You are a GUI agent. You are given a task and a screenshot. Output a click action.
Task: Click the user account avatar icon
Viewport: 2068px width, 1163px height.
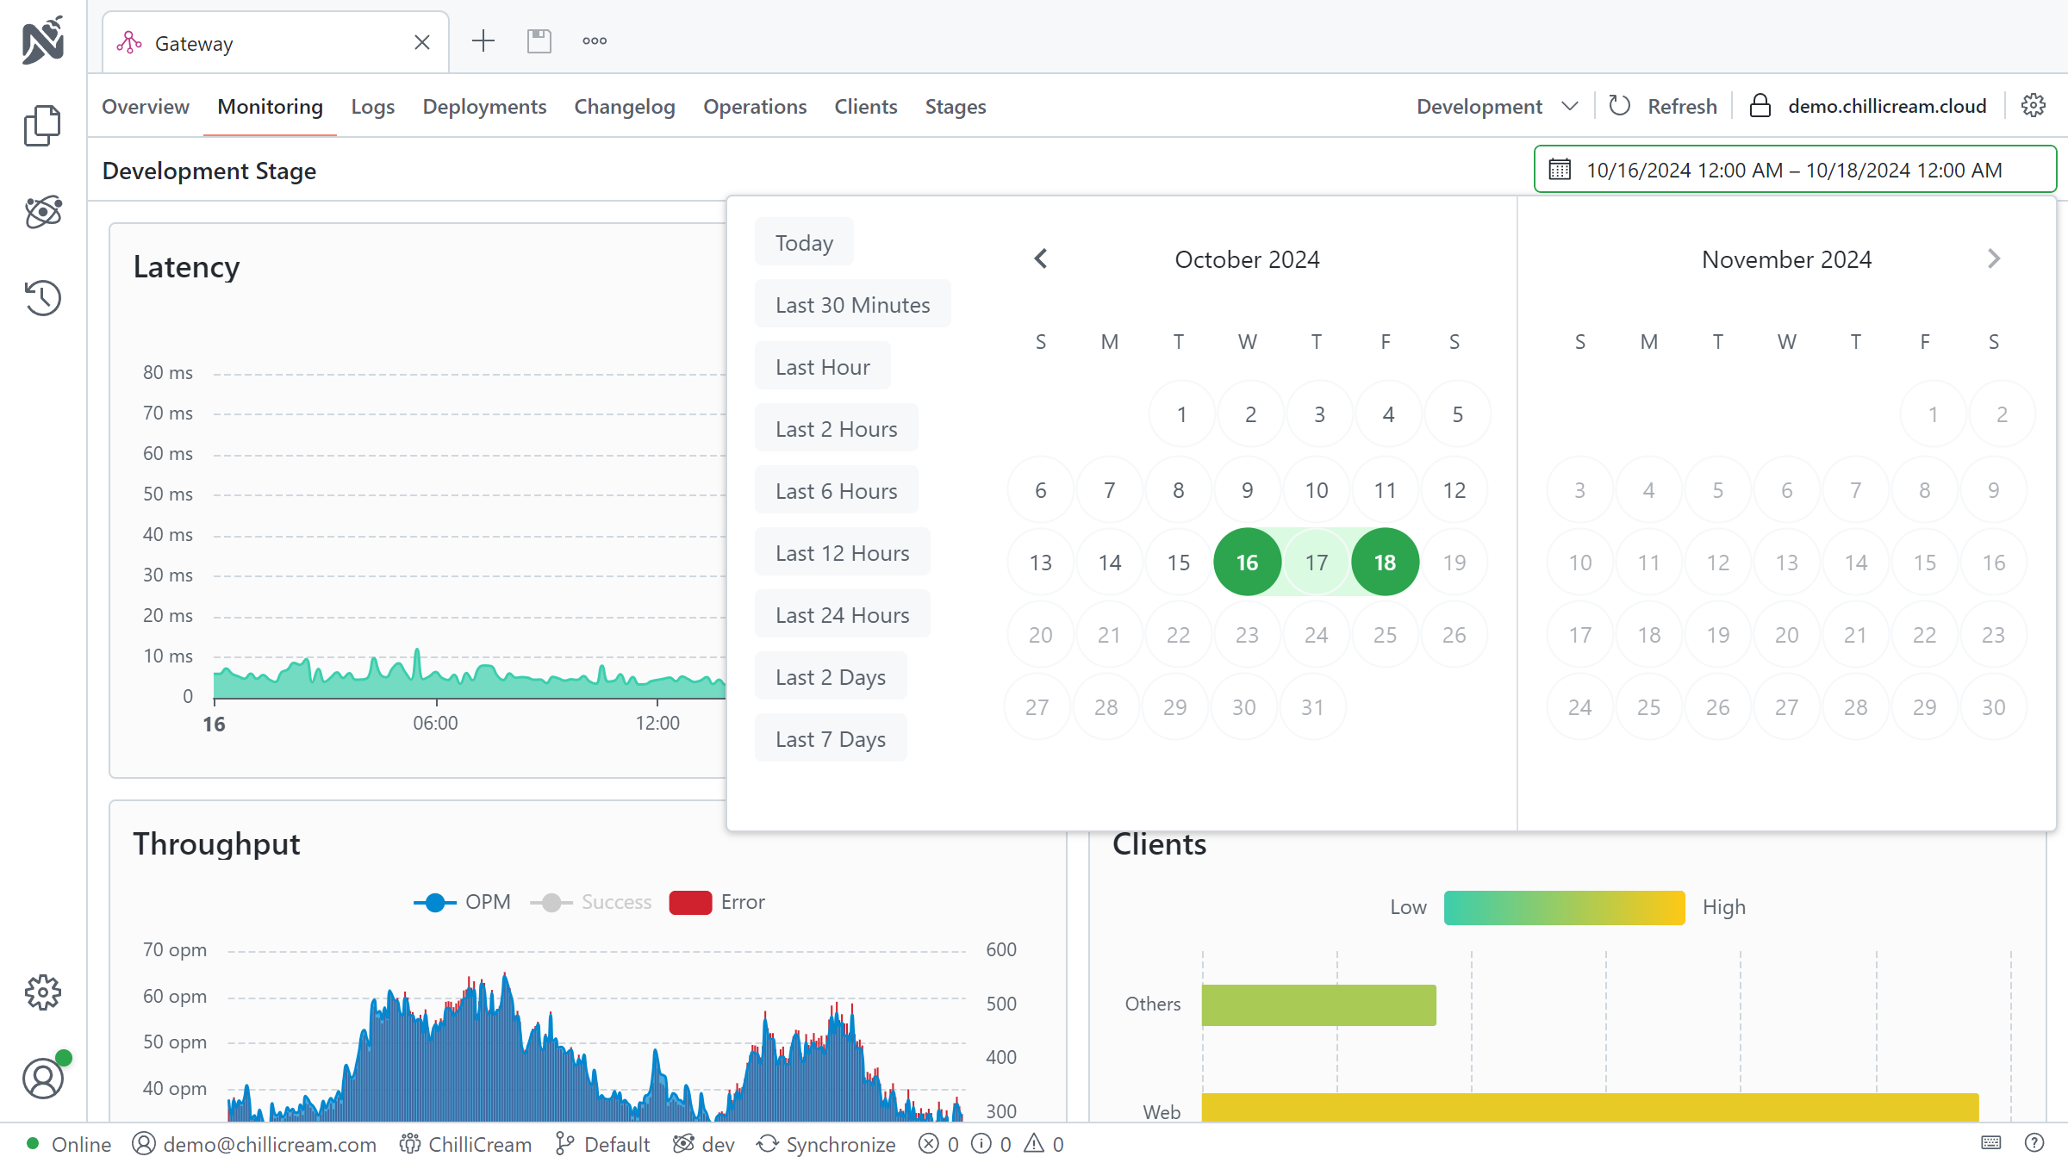[x=42, y=1079]
